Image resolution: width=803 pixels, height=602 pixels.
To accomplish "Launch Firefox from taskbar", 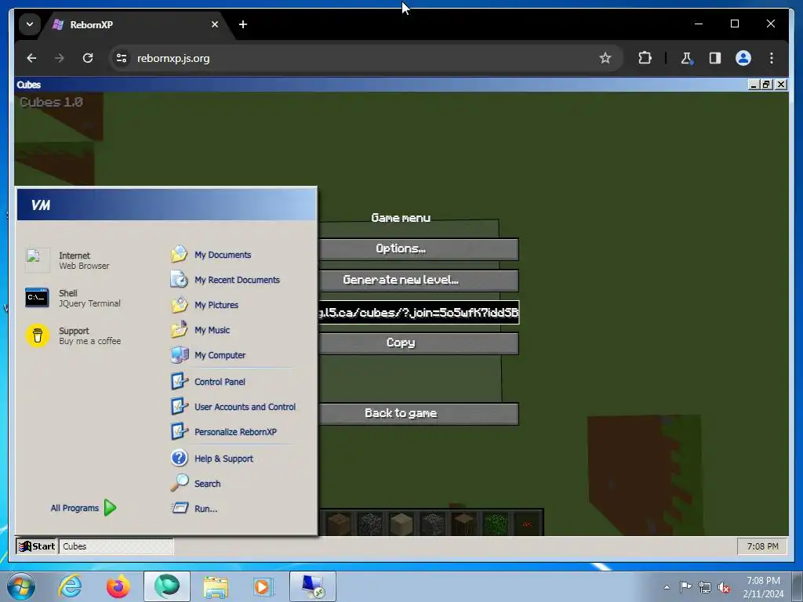I will pyautogui.click(x=118, y=586).
